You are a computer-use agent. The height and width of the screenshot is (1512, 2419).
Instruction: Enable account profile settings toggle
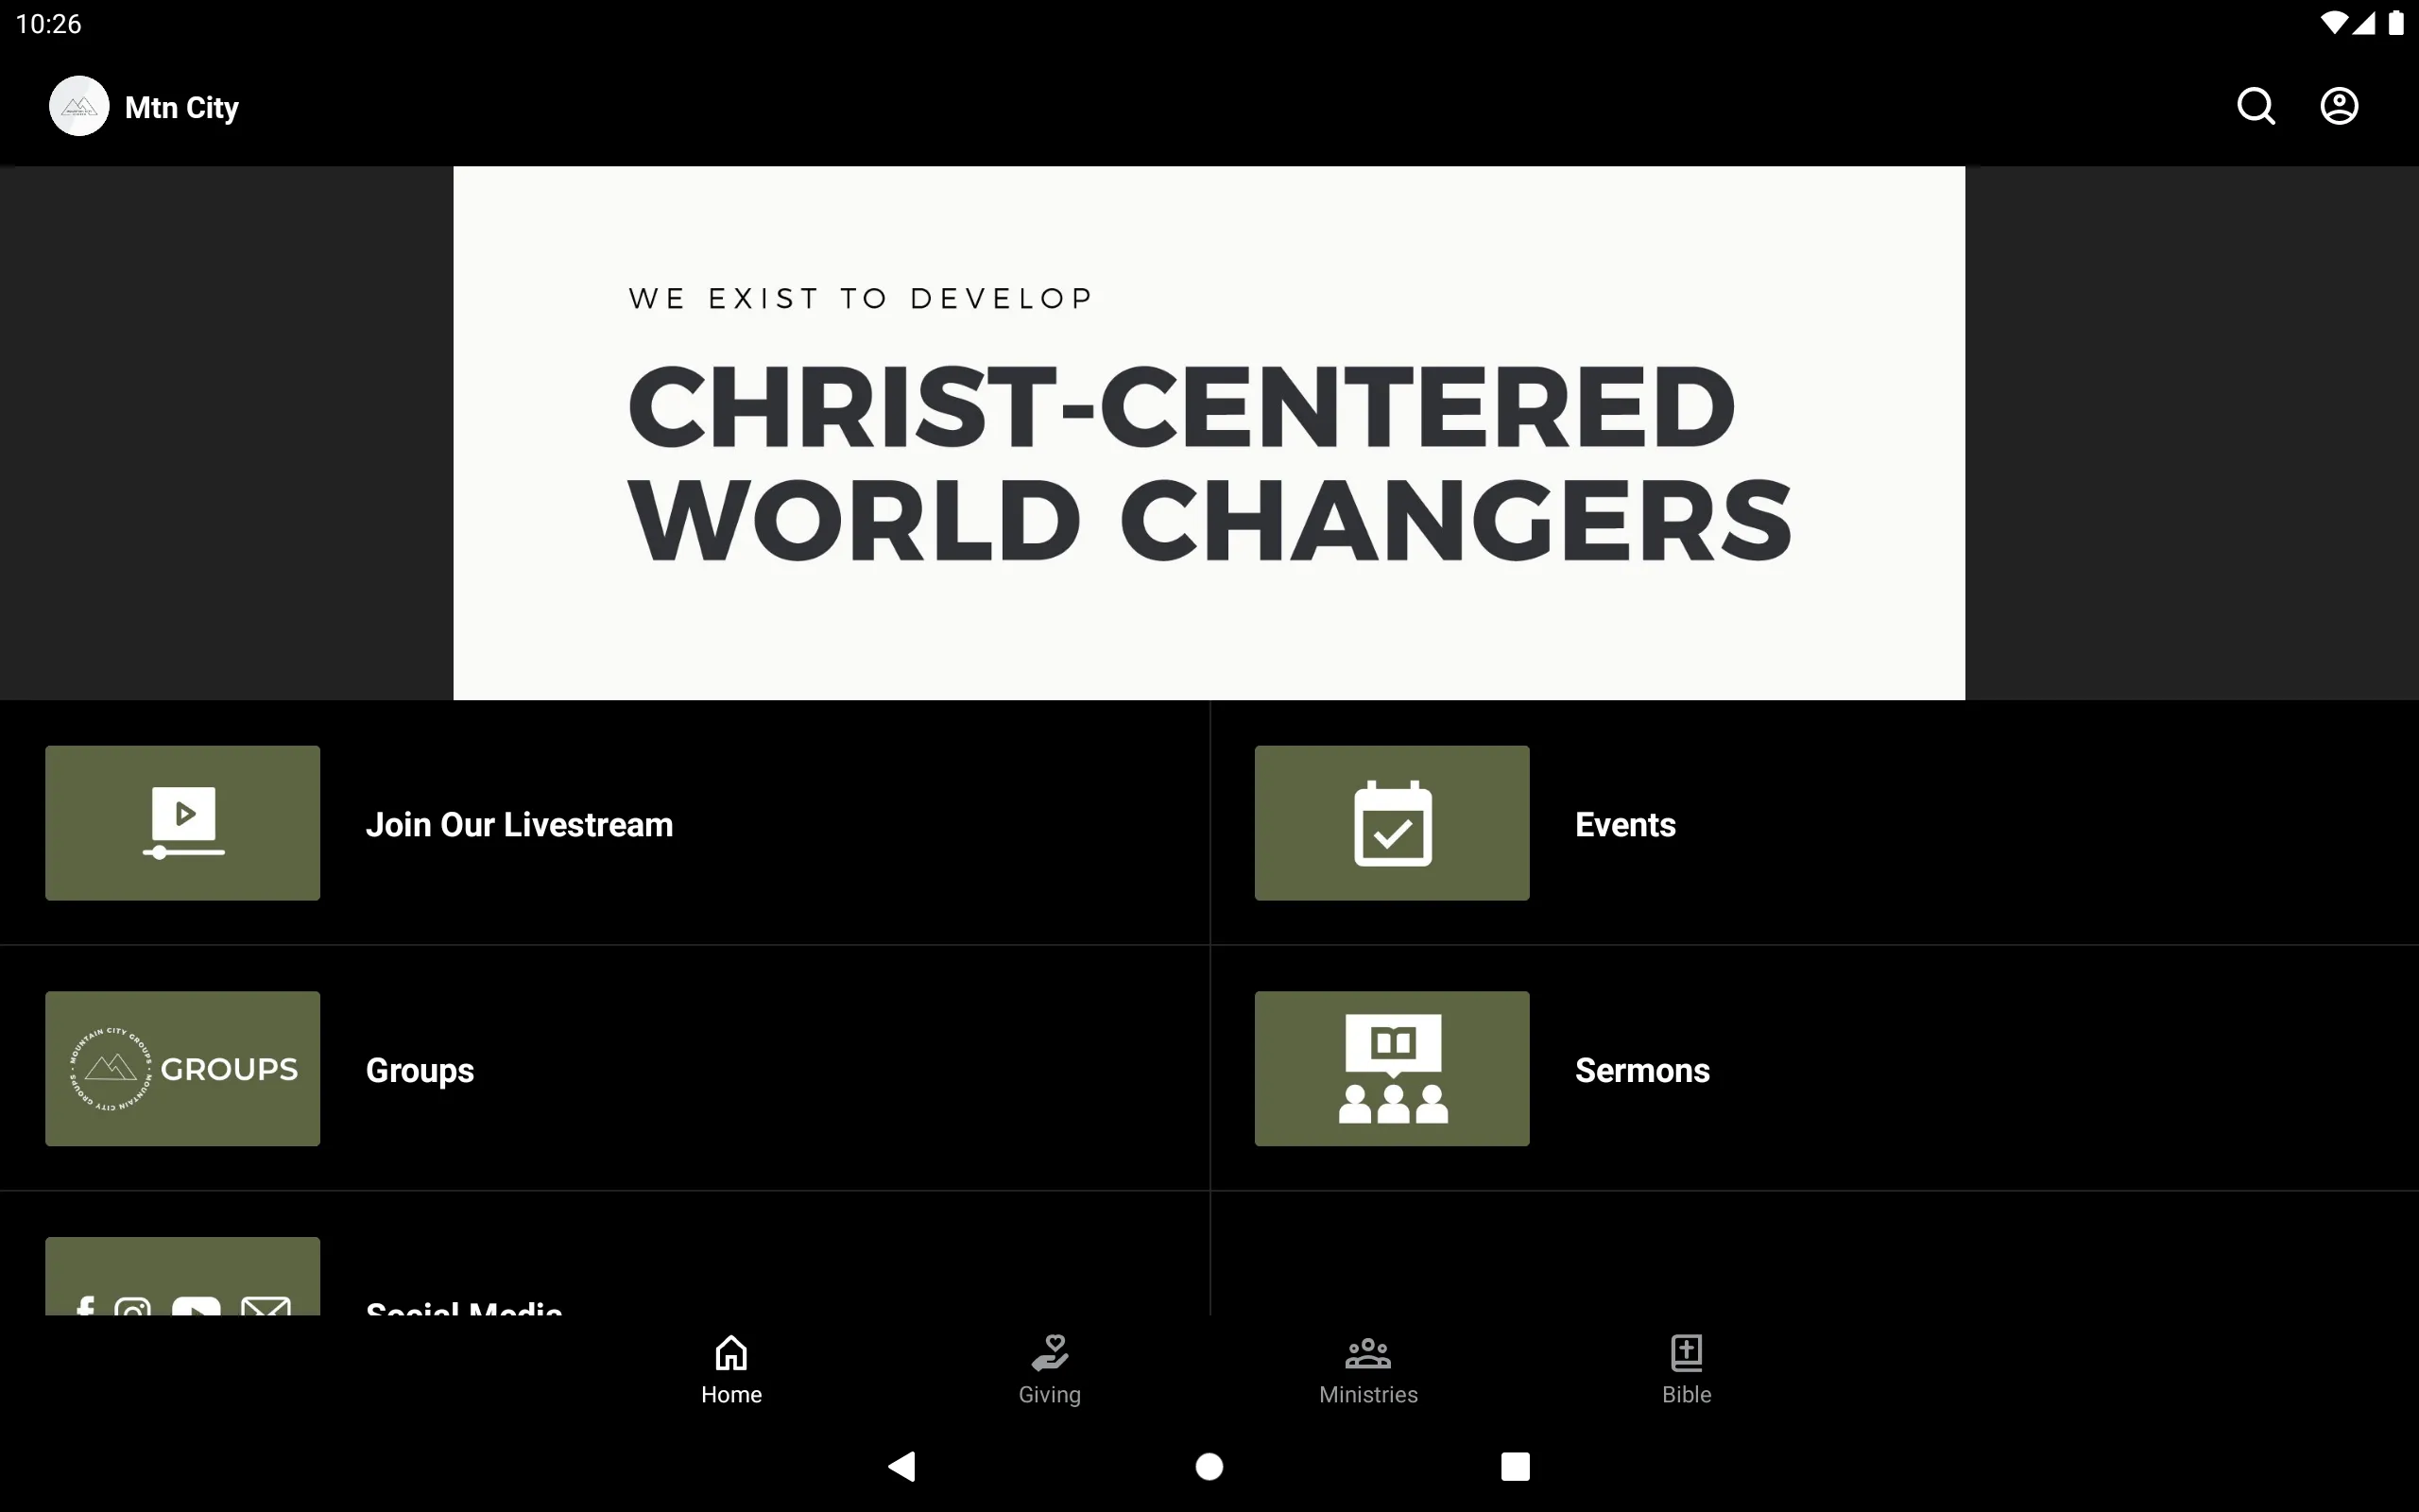(2339, 106)
